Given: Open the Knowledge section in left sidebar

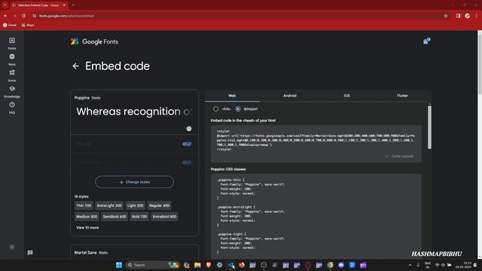Looking at the screenshot, I should (12, 92).
